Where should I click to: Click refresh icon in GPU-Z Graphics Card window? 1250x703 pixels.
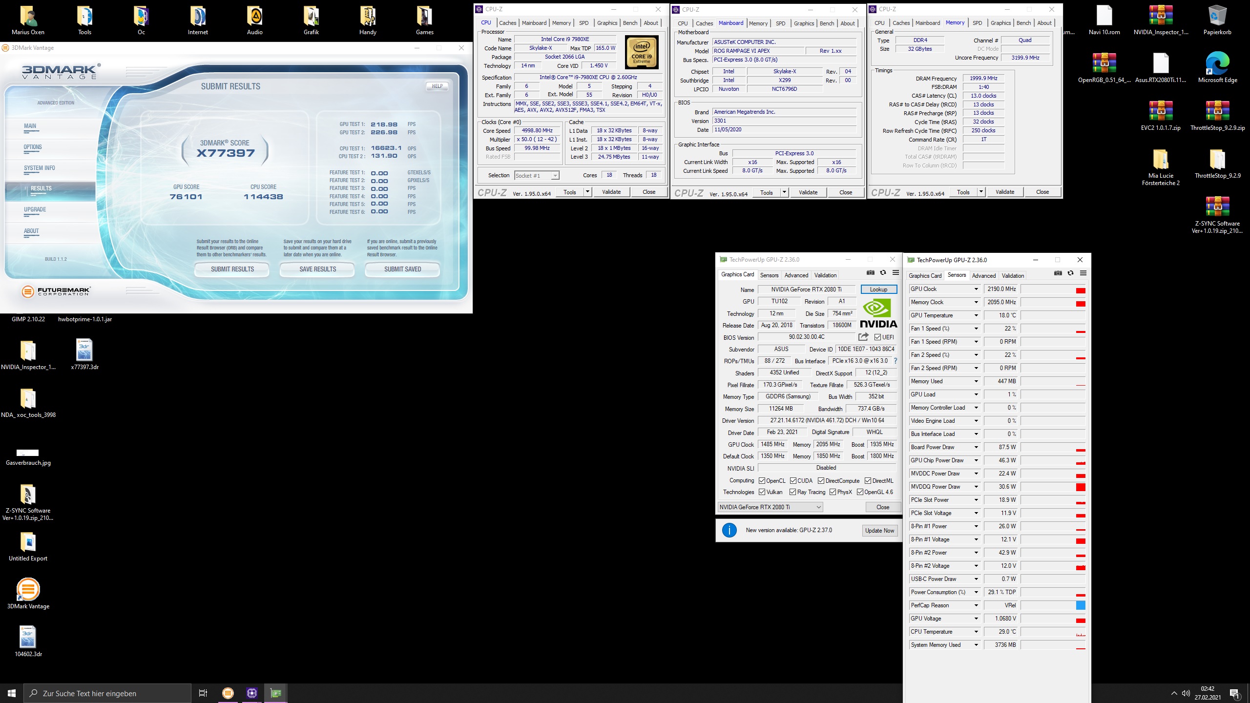pyautogui.click(x=883, y=273)
